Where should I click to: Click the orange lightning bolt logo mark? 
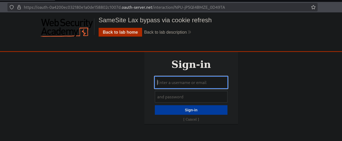click(84, 32)
